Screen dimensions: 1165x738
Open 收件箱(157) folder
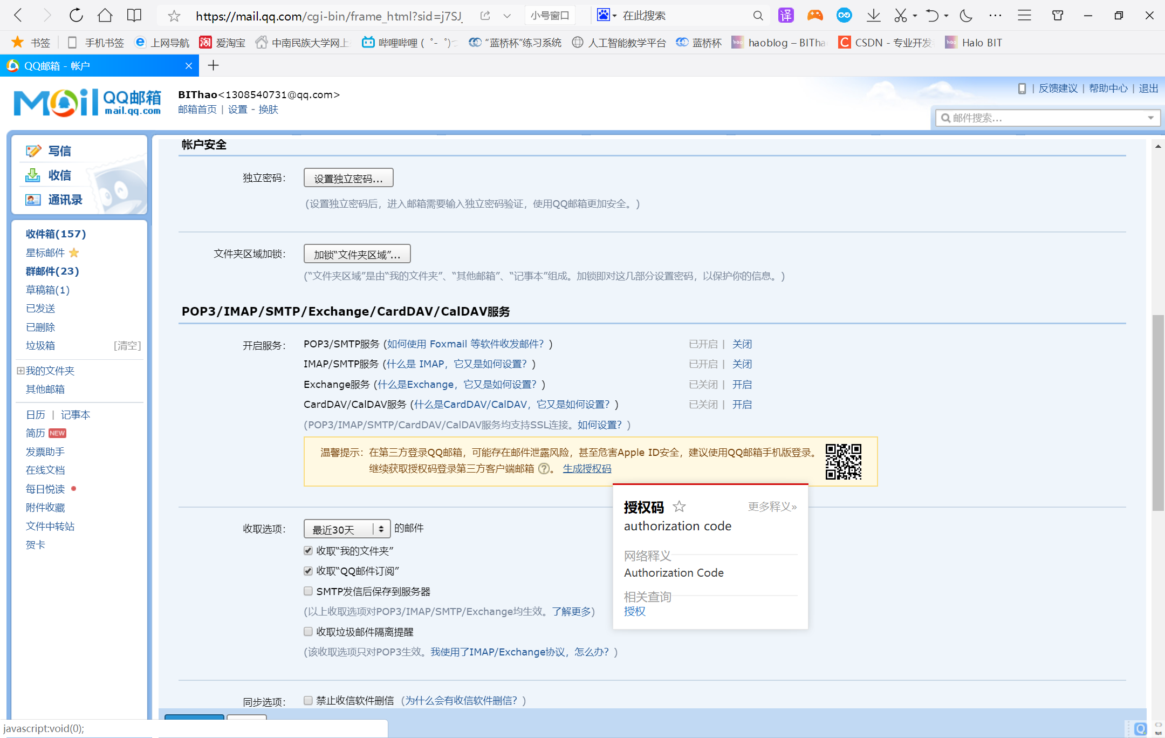coord(56,234)
